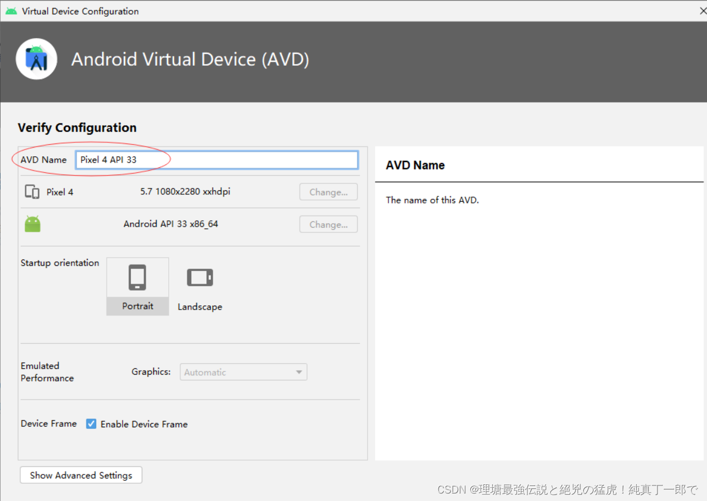This screenshot has height=501, width=707.
Task: Show Advanced Settings
Action: click(81, 475)
